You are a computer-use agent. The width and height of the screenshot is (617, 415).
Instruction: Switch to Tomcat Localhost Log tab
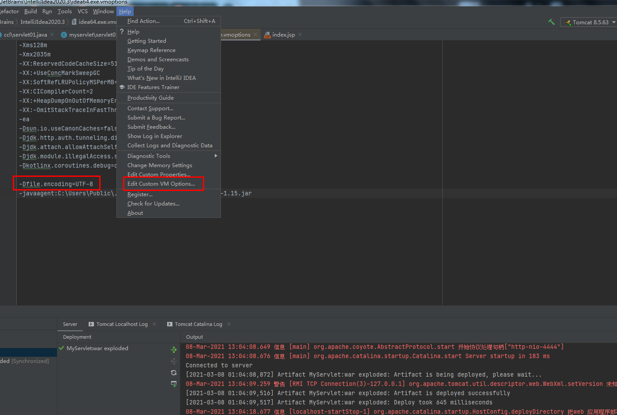[118, 324]
